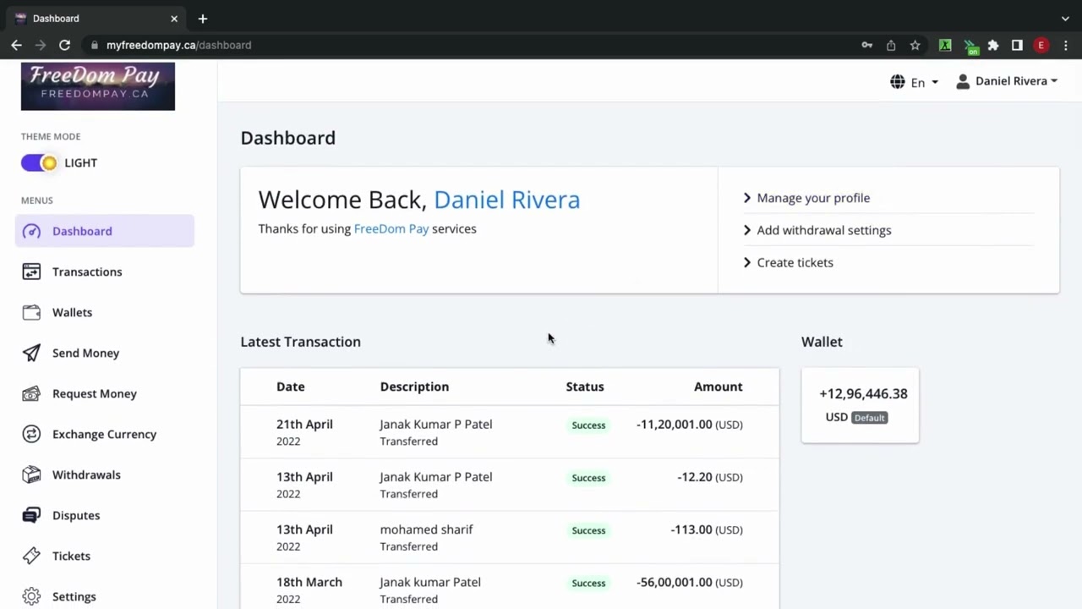Toggle the Light theme mode switch
The height and width of the screenshot is (609, 1082).
point(39,162)
